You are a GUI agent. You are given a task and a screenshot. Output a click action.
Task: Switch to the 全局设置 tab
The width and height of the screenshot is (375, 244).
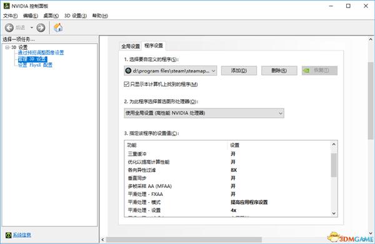coord(131,46)
